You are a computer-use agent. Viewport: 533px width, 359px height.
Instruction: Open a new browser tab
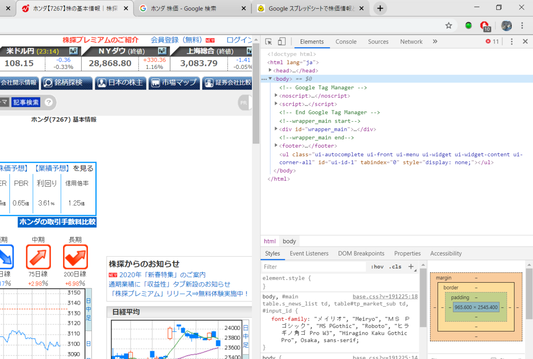[380, 8]
